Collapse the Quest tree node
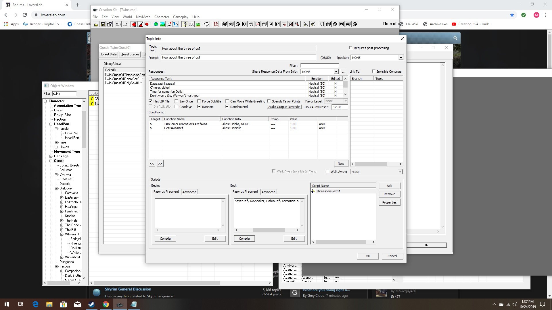 (51, 161)
